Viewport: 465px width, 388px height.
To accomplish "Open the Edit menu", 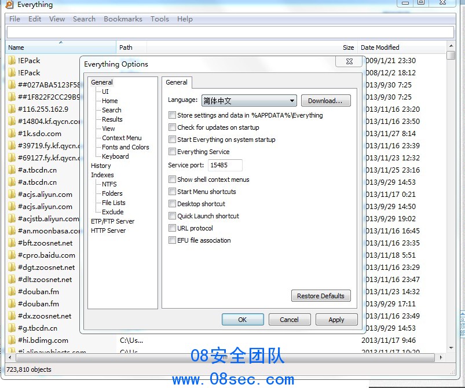I will click(35, 19).
